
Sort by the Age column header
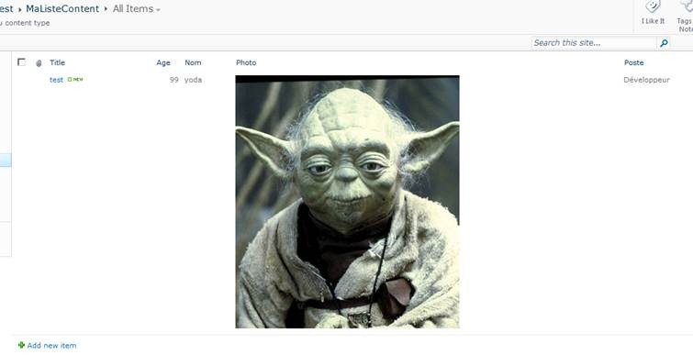click(163, 62)
